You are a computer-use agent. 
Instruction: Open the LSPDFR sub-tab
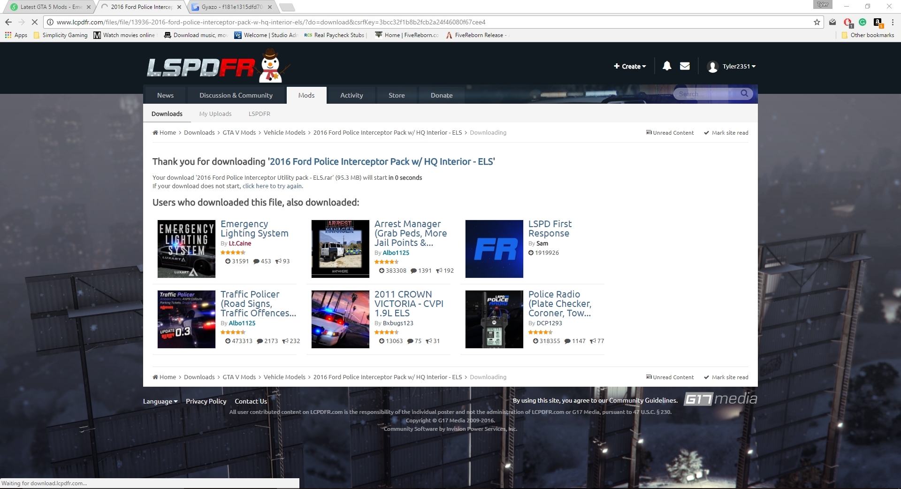(x=260, y=114)
